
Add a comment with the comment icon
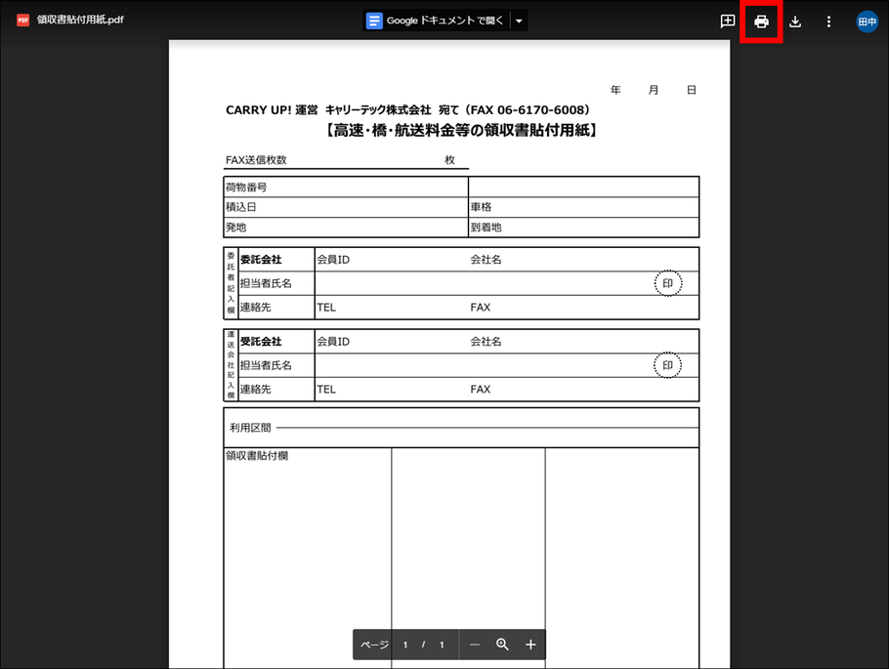click(x=728, y=21)
